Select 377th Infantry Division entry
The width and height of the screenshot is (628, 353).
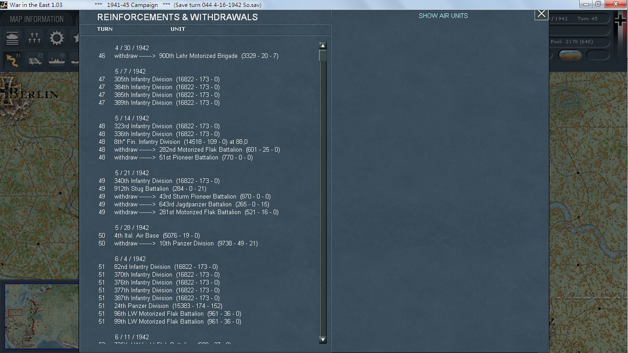167,290
